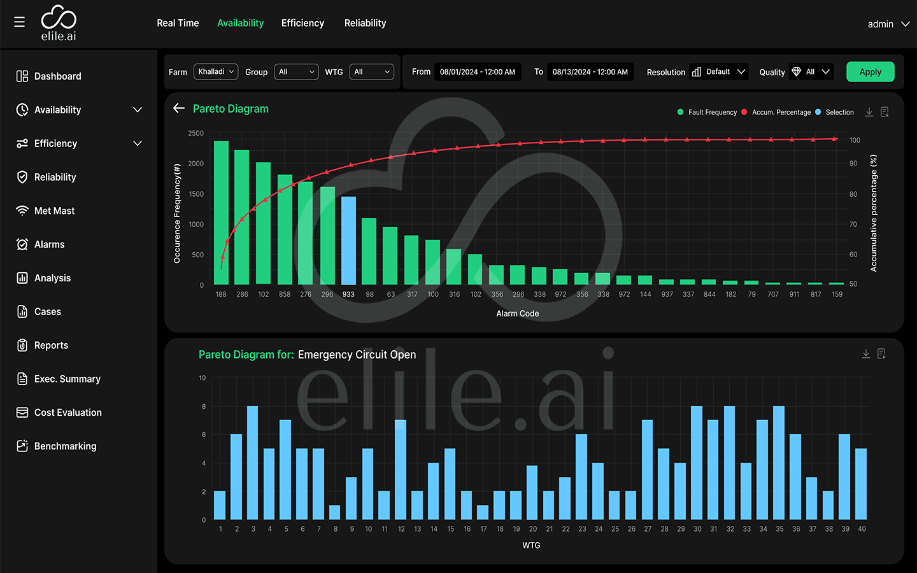Open the WTG All dropdown

click(x=372, y=72)
